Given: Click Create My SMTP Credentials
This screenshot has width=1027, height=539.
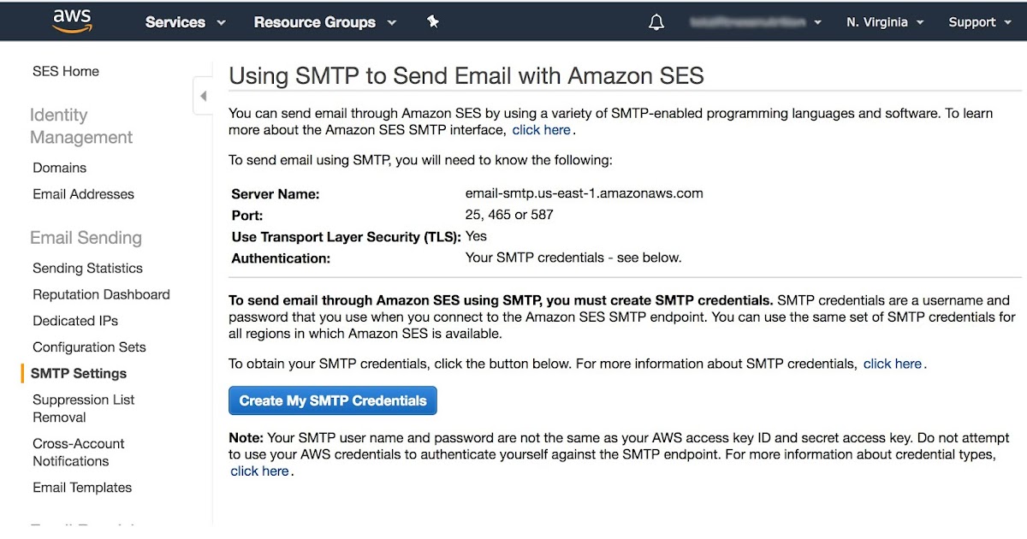Looking at the screenshot, I should [x=332, y=400].
